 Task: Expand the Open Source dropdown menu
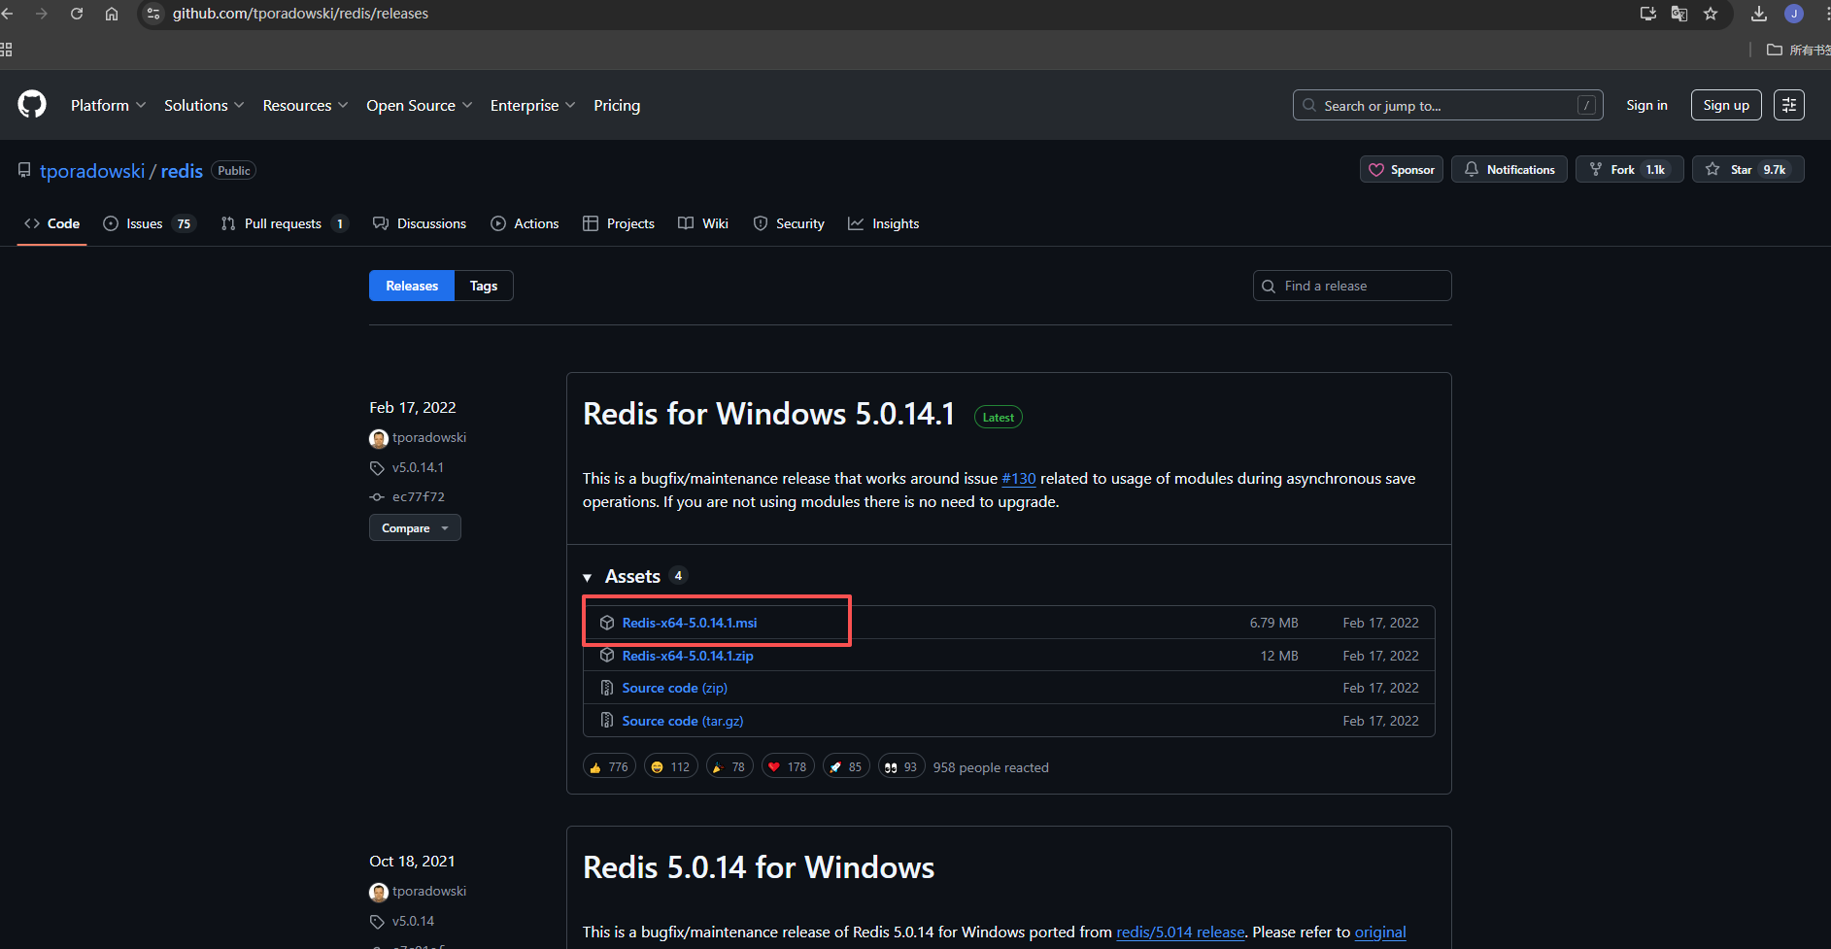419,105
